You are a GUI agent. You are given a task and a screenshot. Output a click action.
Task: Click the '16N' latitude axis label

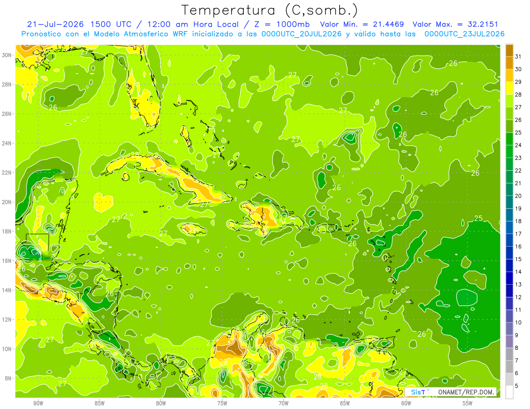coord(8,261)
